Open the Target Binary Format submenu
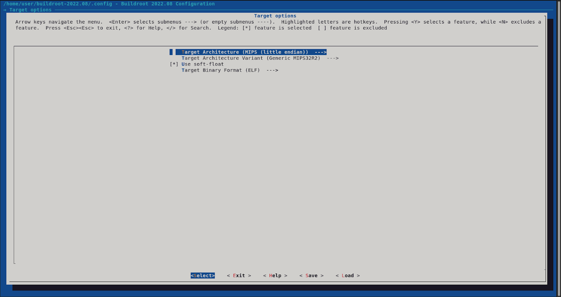The height and width of the screenshot is (297, 561). (221, 70)
